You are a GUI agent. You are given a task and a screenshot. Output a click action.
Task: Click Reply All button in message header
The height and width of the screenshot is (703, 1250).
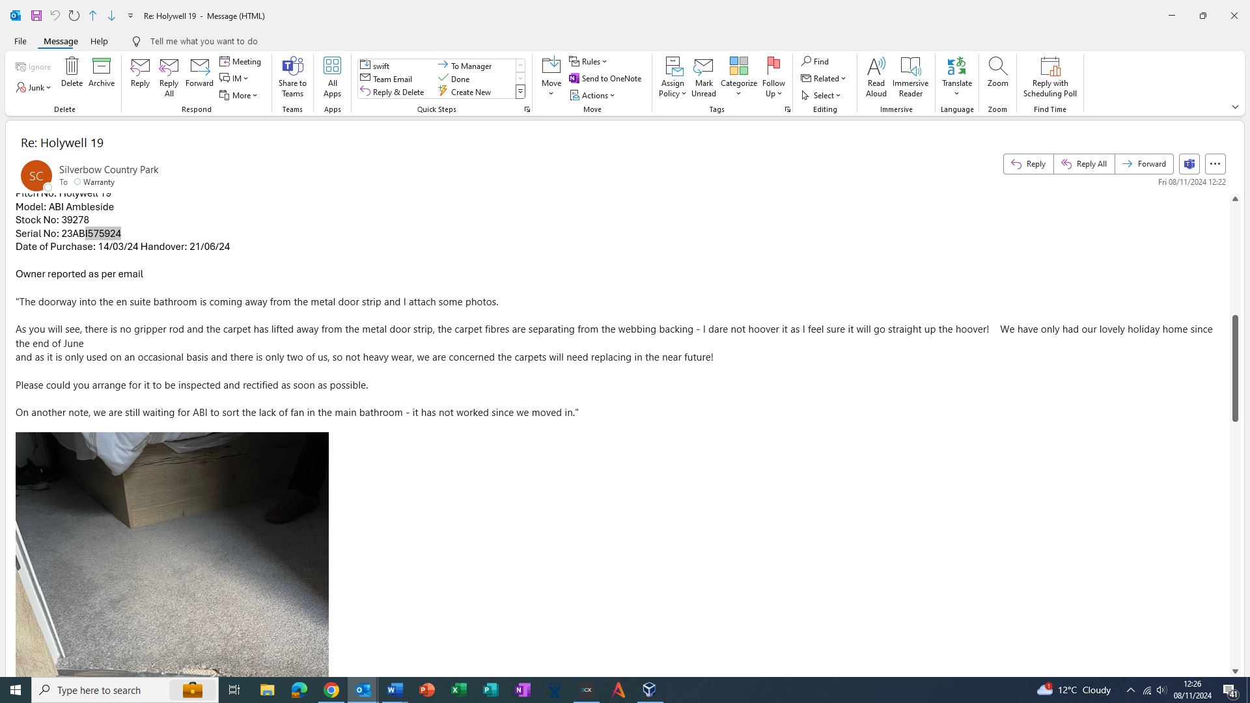pos(1084,164)
